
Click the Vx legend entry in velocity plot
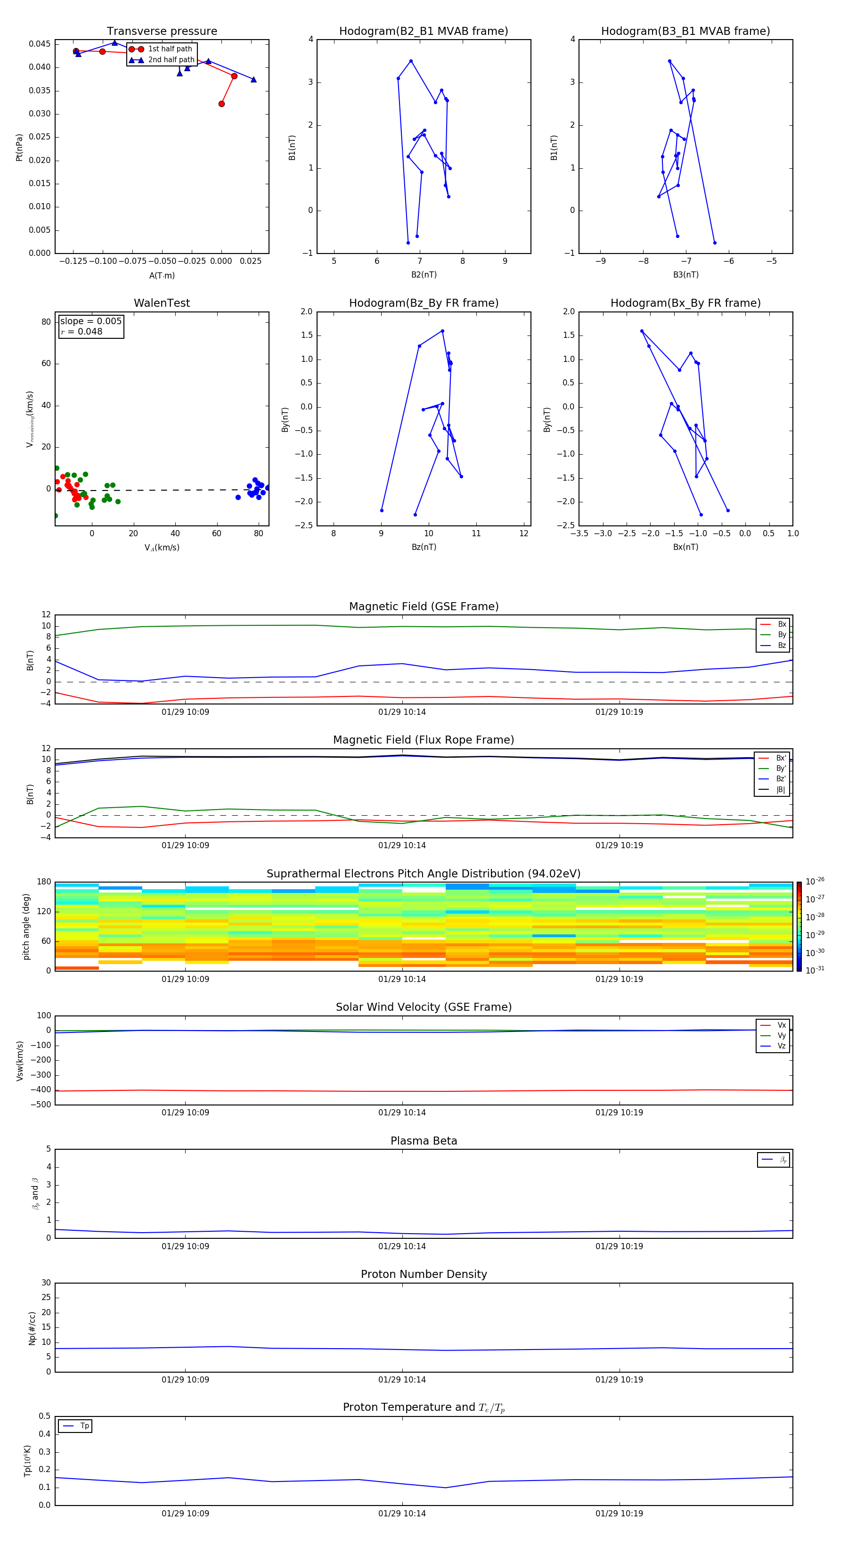(x=773, y=1025)
